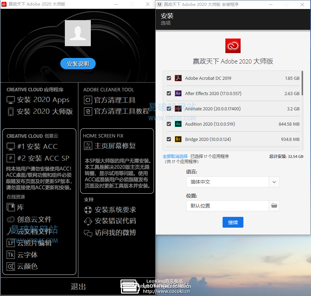
Task: Click the Adobe Acrobat DC icon
Action: 178,78
